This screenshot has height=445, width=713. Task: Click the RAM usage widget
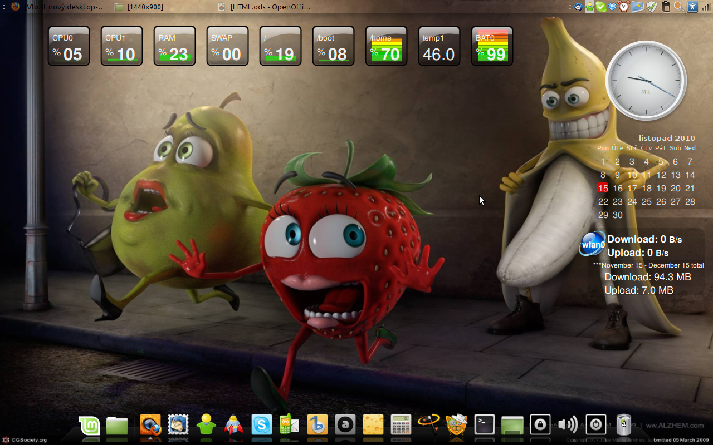174,46
